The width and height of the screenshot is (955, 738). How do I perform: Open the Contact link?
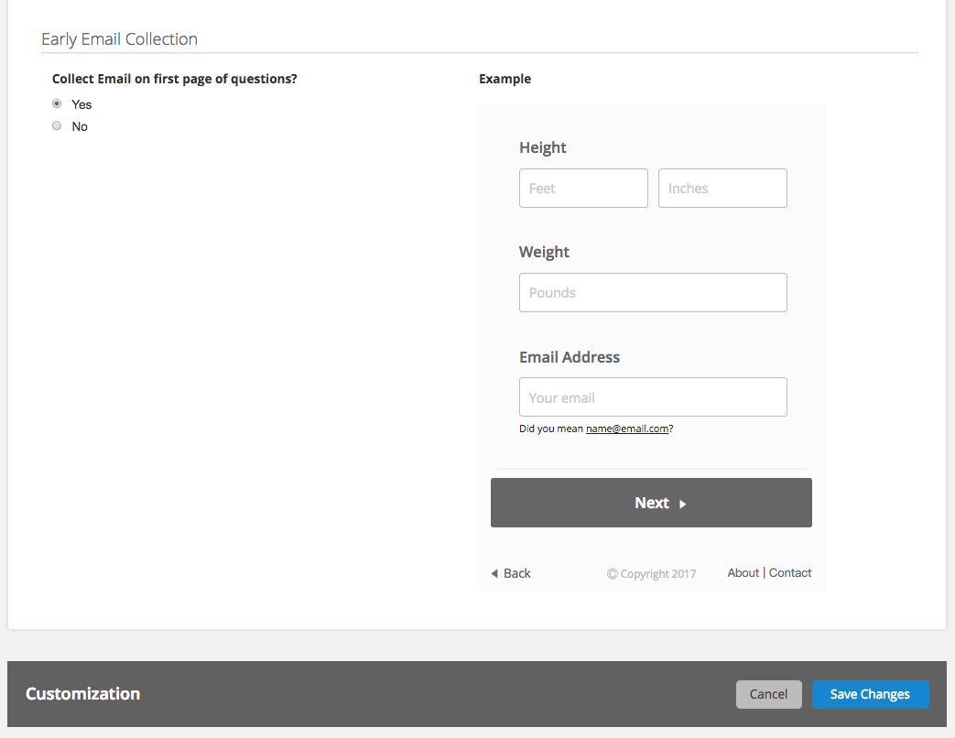pyautogui.click(x=790, y=572)
